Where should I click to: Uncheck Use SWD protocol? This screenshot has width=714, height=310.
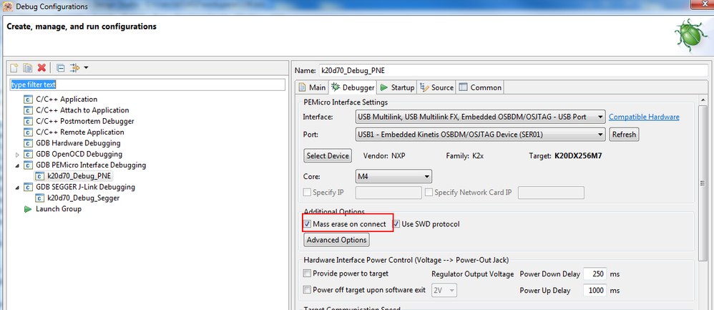396,224
